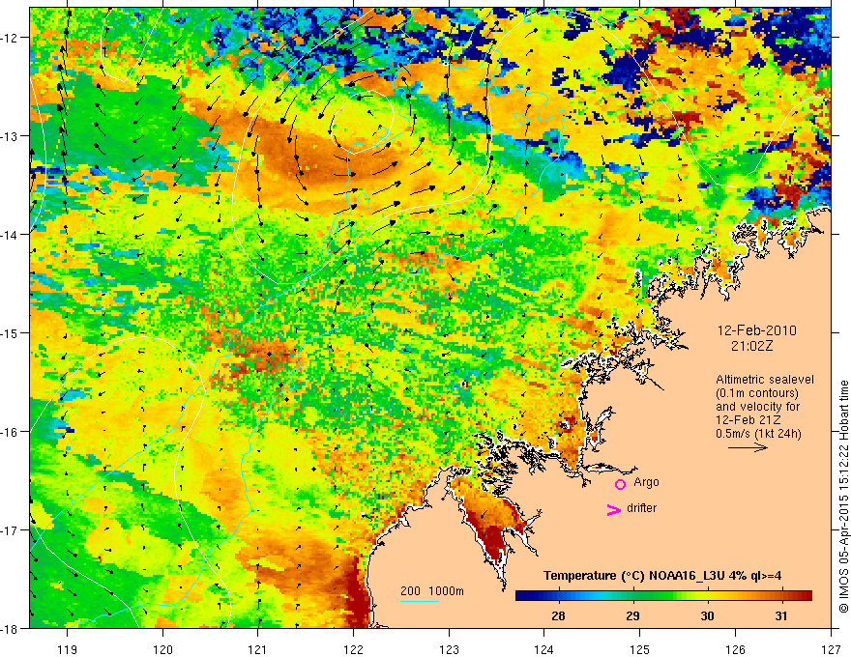Click colorbar tick label '31'
Image resolution: width=851 pixels, height=657 pixels.
click(x=781, y=615)
